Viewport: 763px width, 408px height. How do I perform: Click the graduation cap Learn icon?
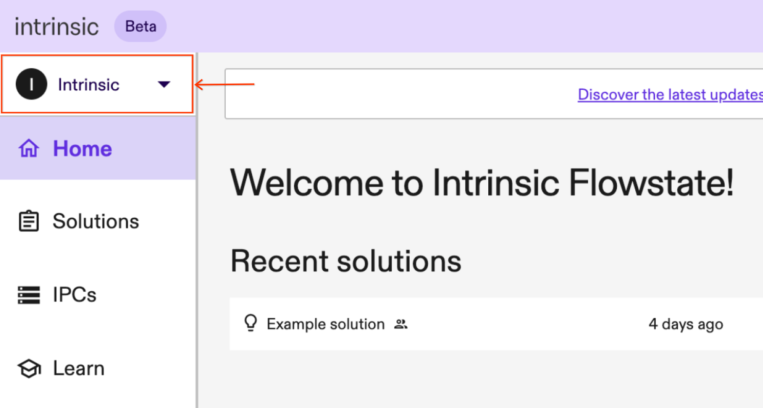point(29,368)
